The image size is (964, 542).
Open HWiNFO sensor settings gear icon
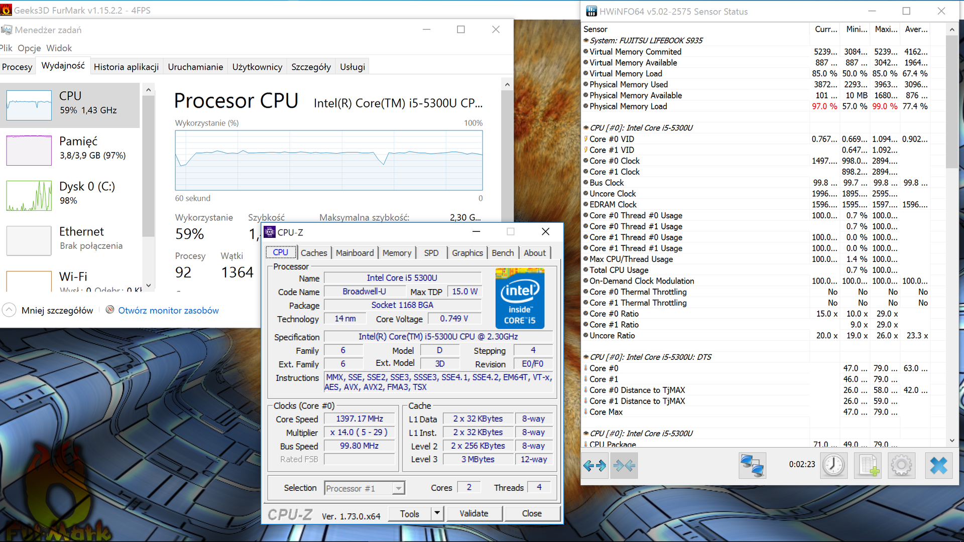902,466
